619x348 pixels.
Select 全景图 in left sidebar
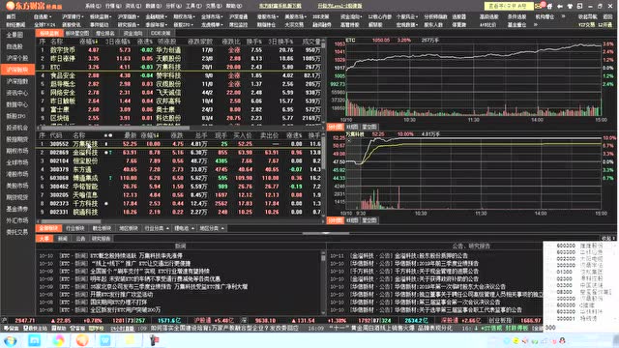15,35
